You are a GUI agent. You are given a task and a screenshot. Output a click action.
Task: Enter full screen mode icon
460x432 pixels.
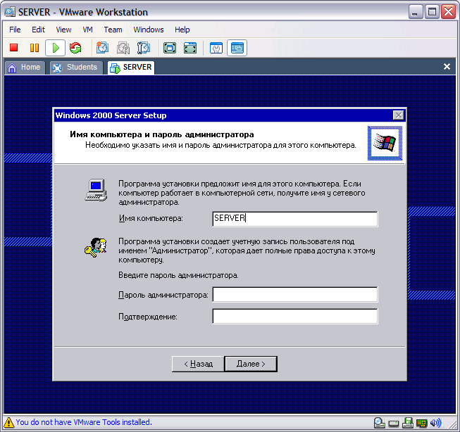click(170, 48)
